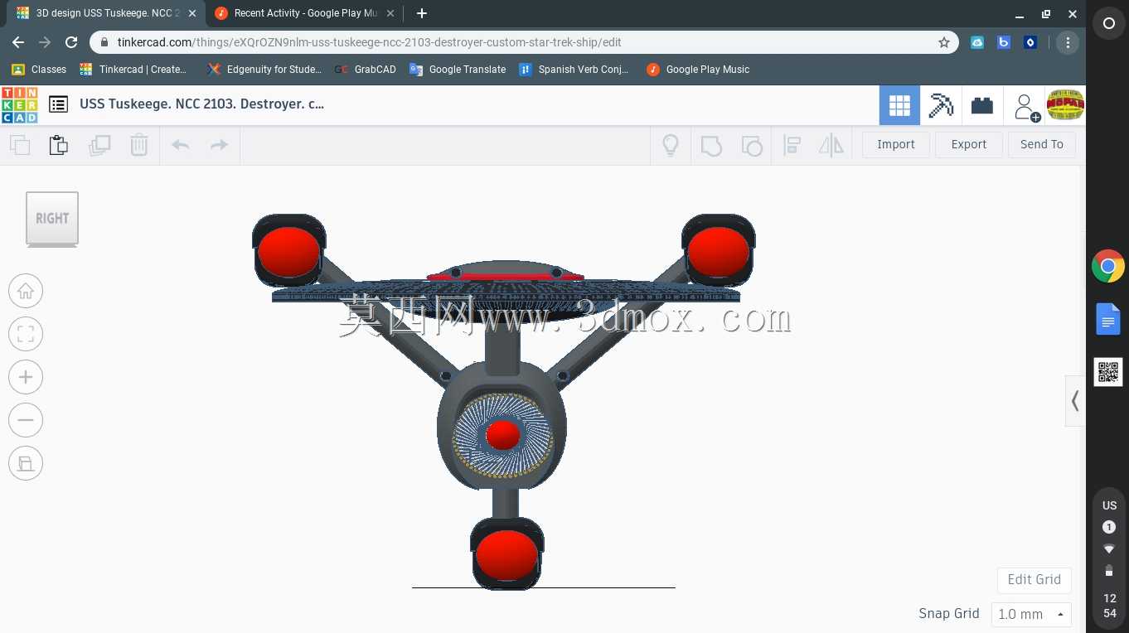The width and height of the screenshot is (1129, 633).
Task: Switch to orthographic view icon
Action: [26, 463]
